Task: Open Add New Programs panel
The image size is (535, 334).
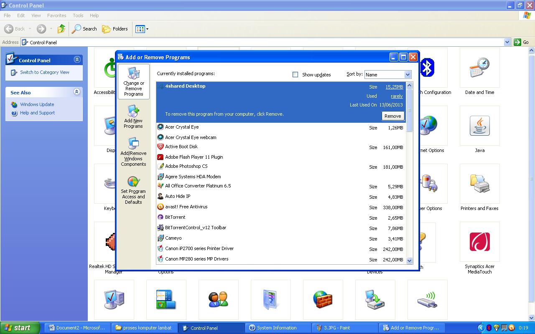Action: (x=133, y=116)
